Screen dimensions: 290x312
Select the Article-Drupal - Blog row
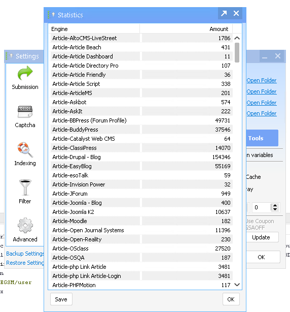tap(141, 157)
